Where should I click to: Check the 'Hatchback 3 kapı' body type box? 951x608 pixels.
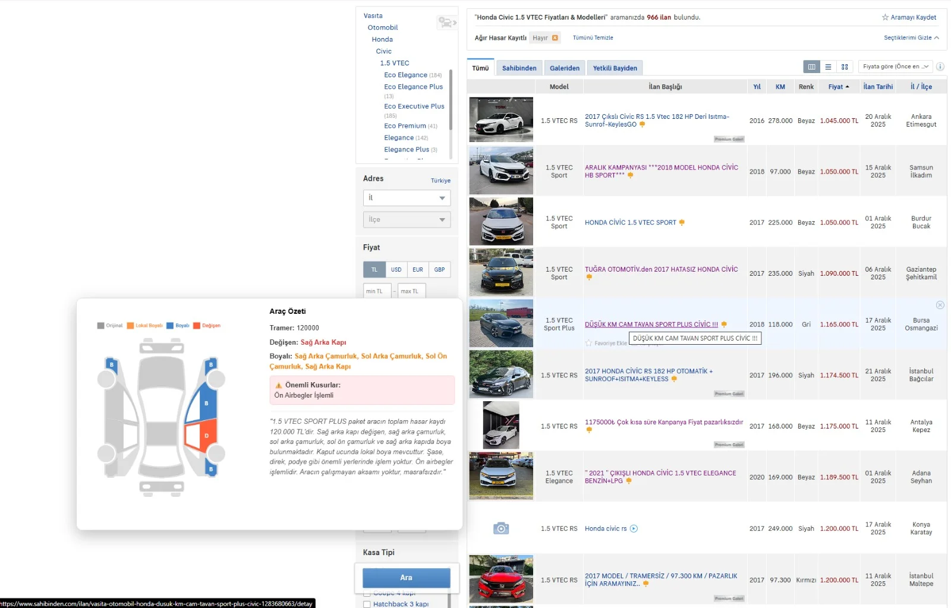[x=367, y=604]
